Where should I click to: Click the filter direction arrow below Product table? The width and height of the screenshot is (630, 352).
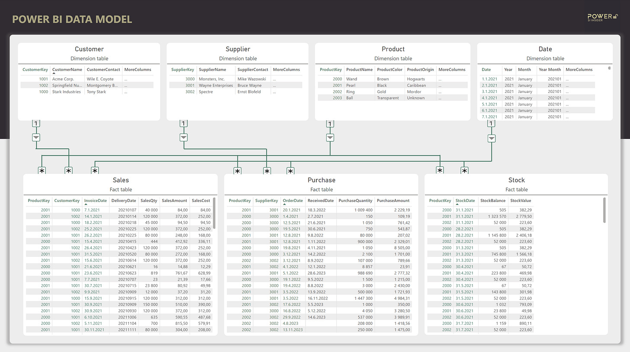pyautogui.click(x=330, y=138)
